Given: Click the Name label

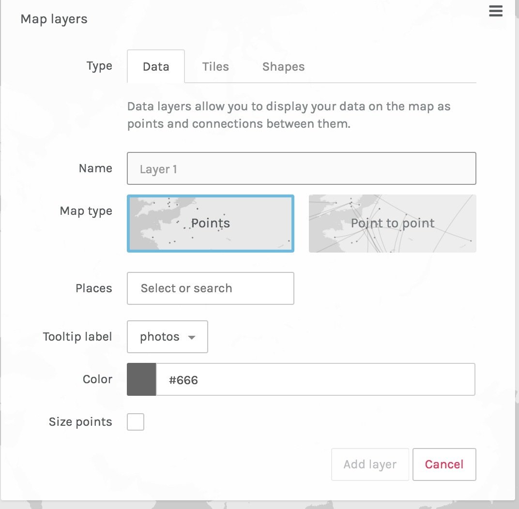Looking at the screenshot, I should (x=95, y=168).
